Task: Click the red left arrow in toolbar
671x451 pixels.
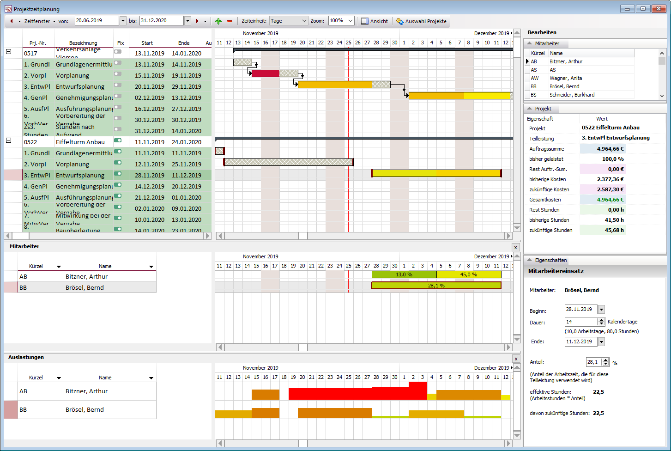Action: tap(12, 21)
